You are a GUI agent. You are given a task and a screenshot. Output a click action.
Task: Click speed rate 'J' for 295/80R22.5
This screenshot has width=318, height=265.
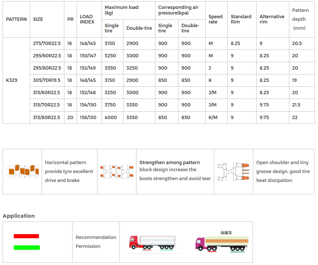(x=210, y=68)
